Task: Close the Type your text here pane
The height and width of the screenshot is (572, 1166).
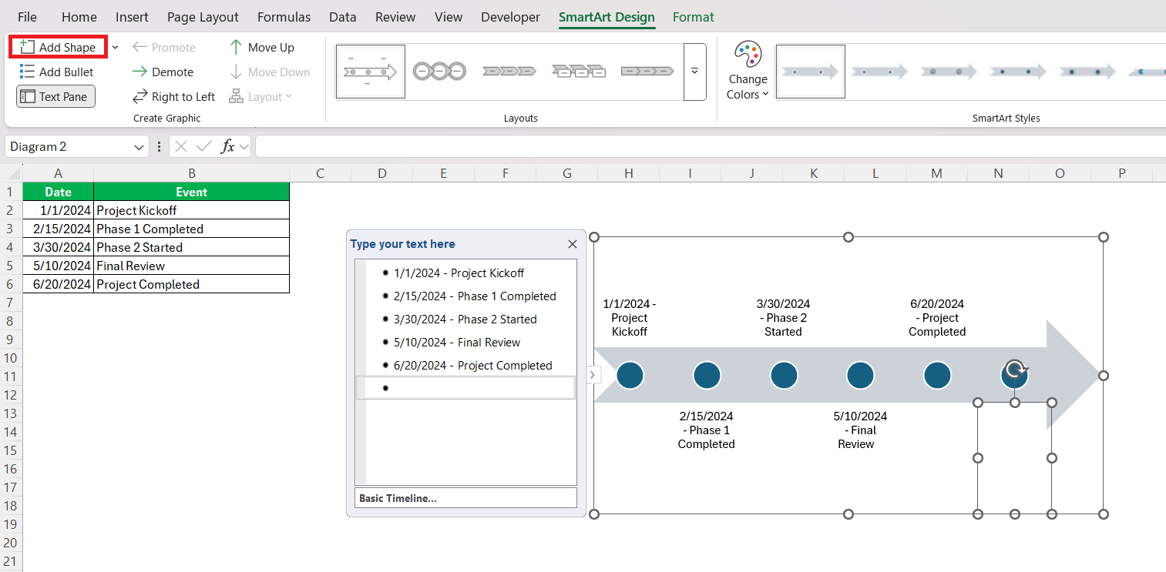Action: [x=573, y=244]
